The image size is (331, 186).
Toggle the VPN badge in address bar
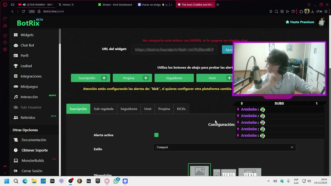pyautogui.click(x=32, y=11)
